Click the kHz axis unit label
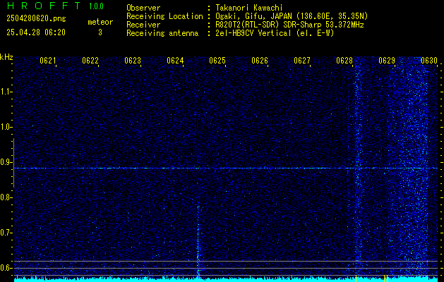Viewport: 444px width, 282px height. pyautogui.click(x=6, y=57)
